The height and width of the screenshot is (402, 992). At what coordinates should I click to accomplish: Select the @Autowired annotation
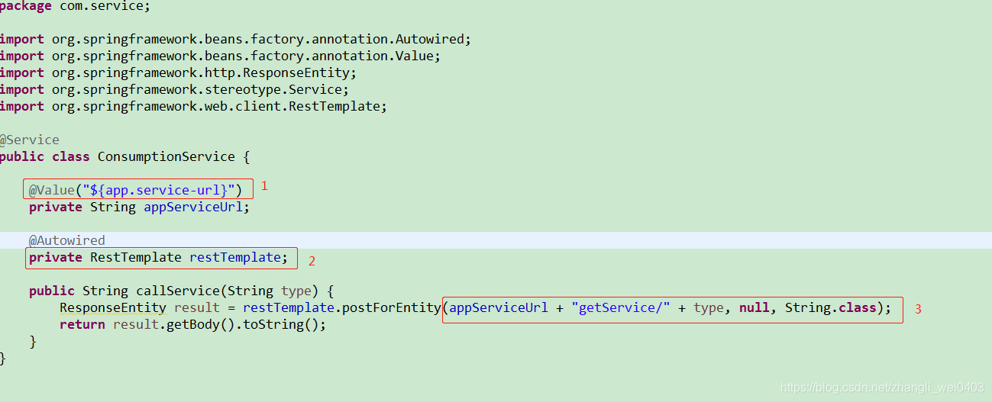pos(67,240)
